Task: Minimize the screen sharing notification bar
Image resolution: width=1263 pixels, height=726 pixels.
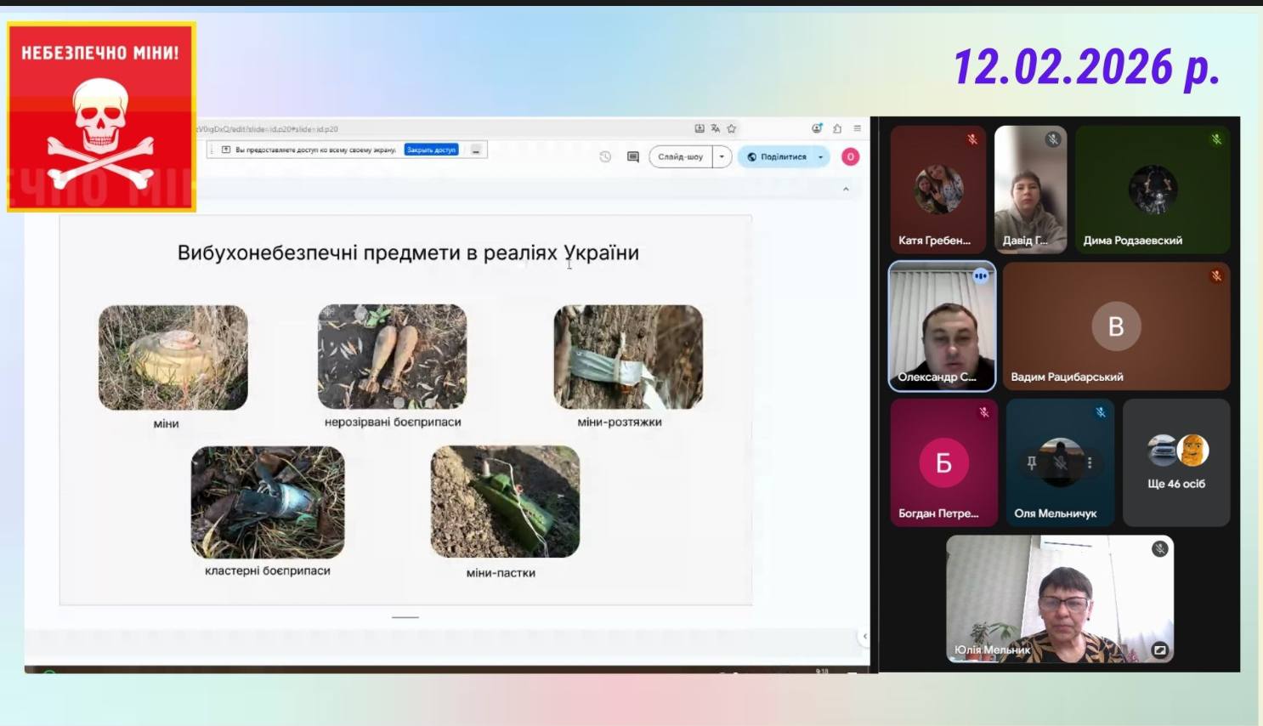Action: point(476,150)
